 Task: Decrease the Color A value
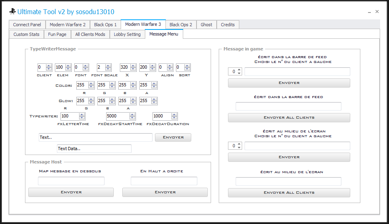pyautogui.click(x=154, y=87)
